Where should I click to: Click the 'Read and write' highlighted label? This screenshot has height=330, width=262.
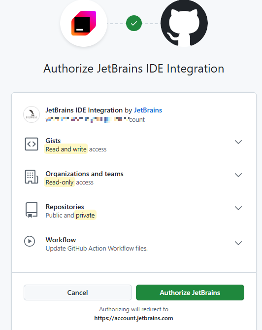(66, 149)
